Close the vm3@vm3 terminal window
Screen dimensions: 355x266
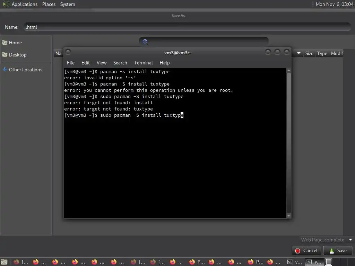pyautogui.click(x=287, y=52)
